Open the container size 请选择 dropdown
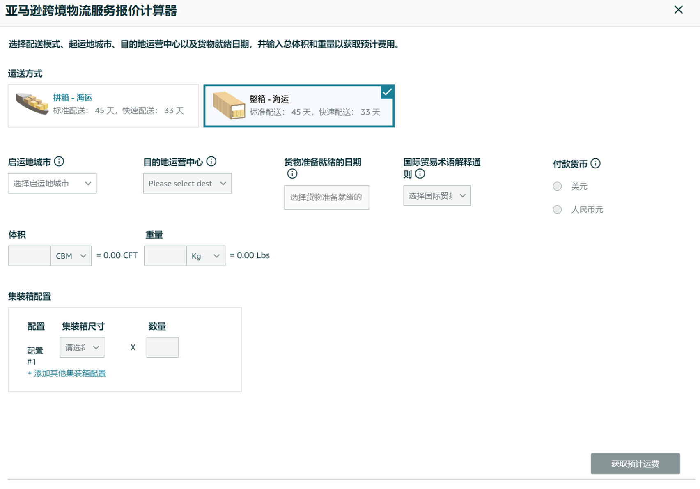This screenshot has width=700, height=489. 82,347
